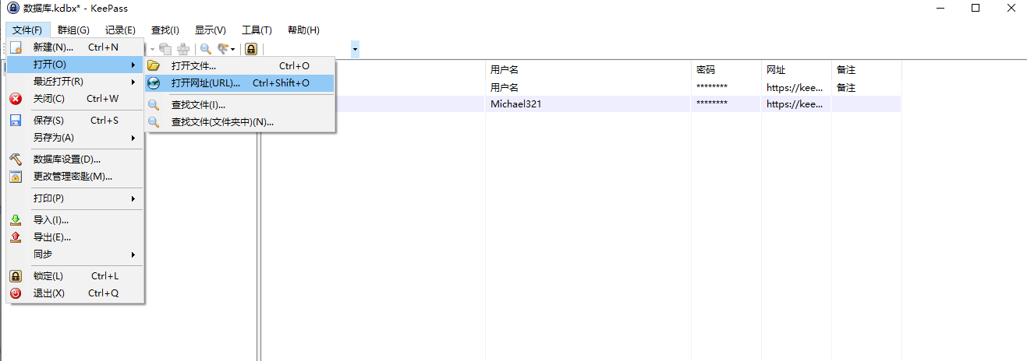Viewport: 1027px width, 361px height.
Task: Open the 文件(F) menu
Action: (27, 30)
